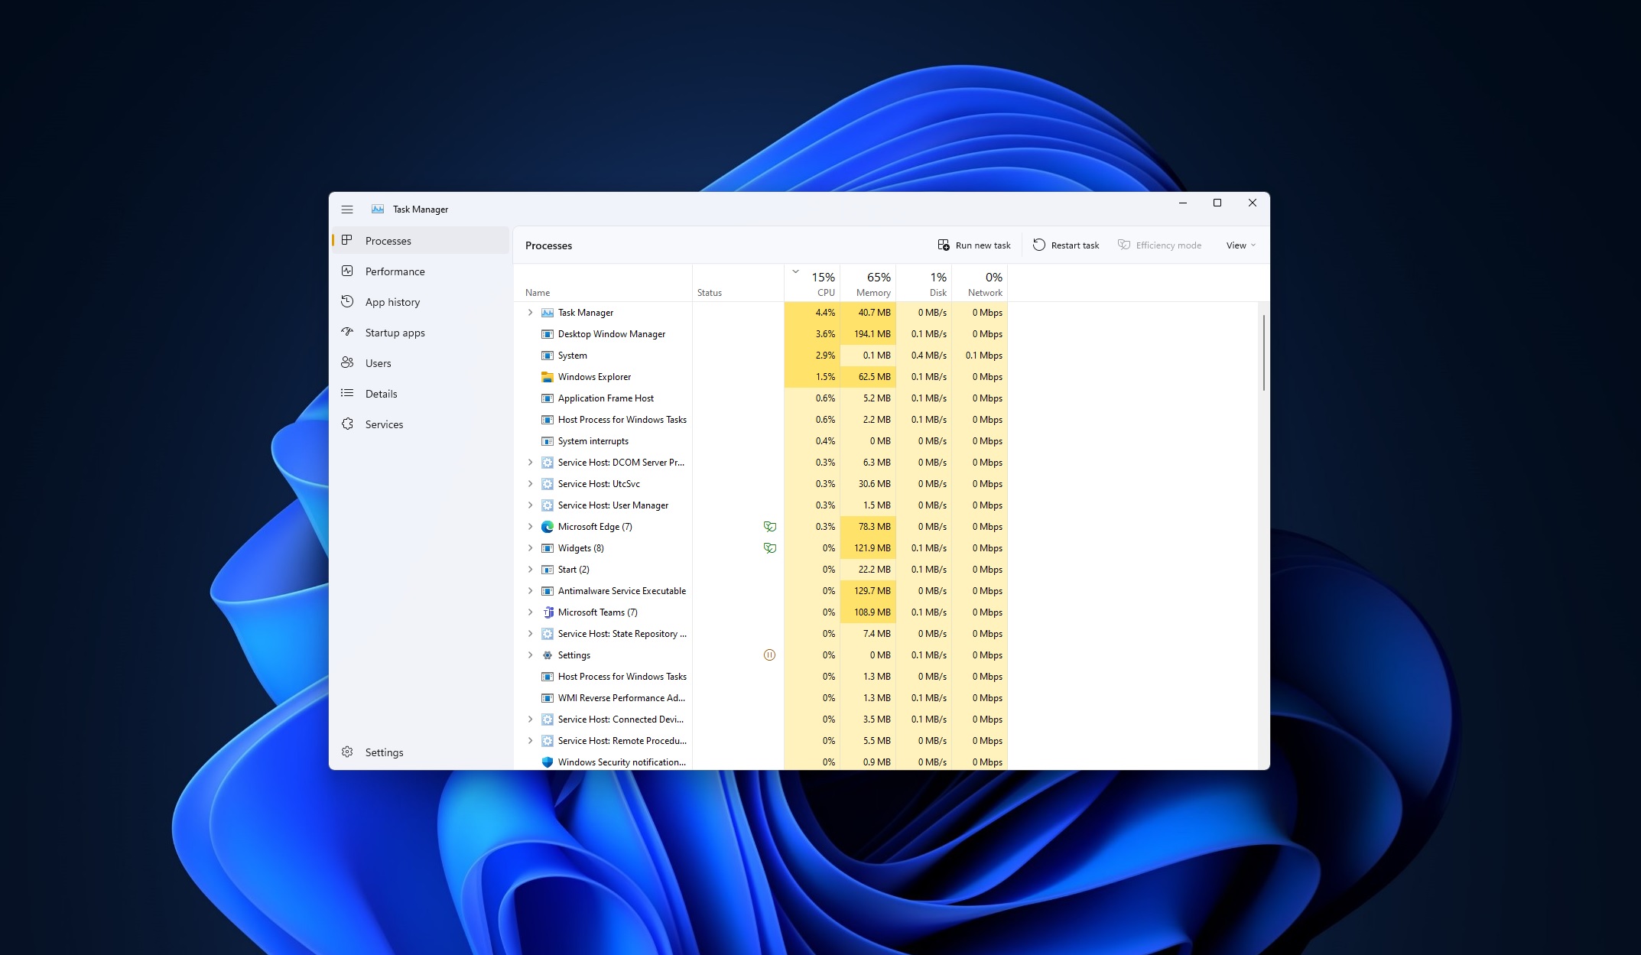
Task: Open the App history section
Action: pos(392,301)
